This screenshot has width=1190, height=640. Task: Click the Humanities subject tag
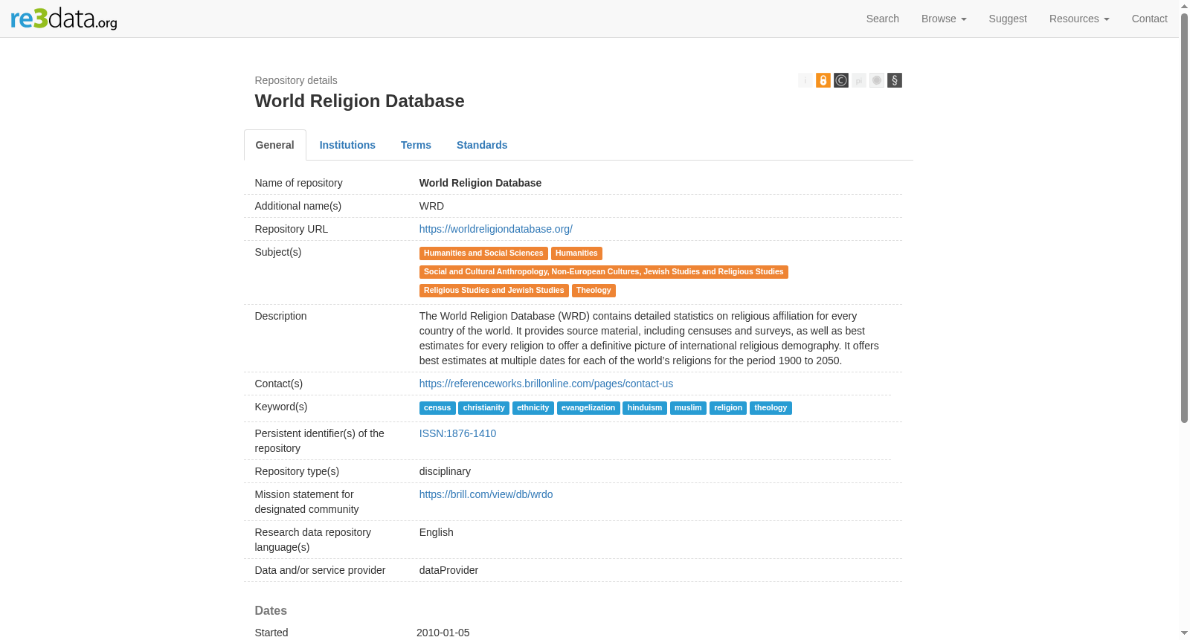pyautogui.click(x=576, y=253)
